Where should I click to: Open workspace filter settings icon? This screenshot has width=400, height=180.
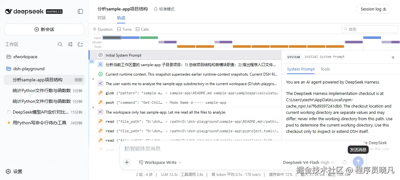tap(70, 44)
